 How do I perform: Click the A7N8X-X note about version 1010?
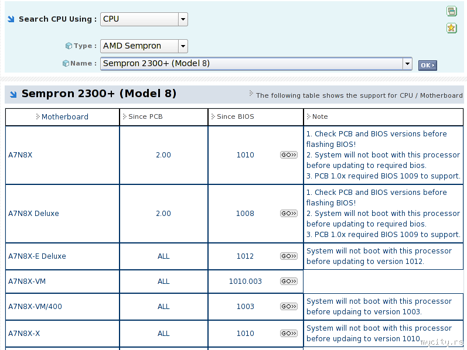[379, 334]
